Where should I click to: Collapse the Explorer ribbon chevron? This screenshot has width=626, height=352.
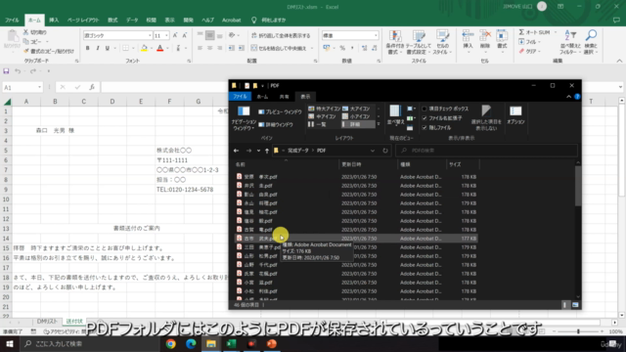(568, 97)
